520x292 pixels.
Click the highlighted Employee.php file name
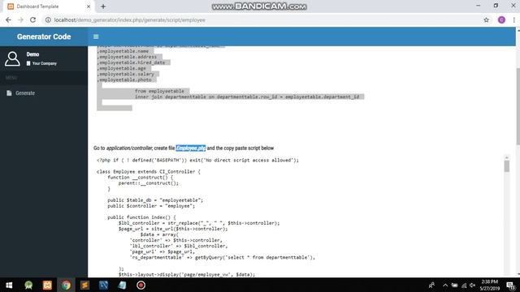coord(191,148)
